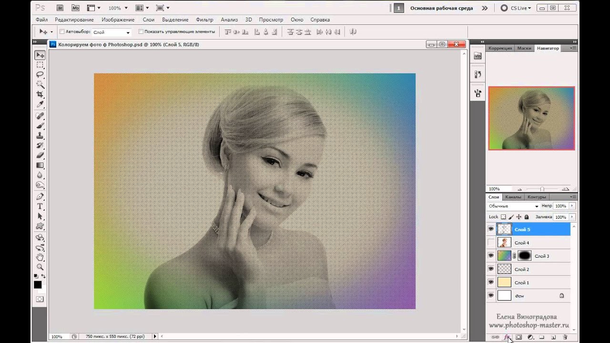Viewport: 610px width, 343px height.
Task: Select the Gradient tool in toolbox
Action: point(40,165)
